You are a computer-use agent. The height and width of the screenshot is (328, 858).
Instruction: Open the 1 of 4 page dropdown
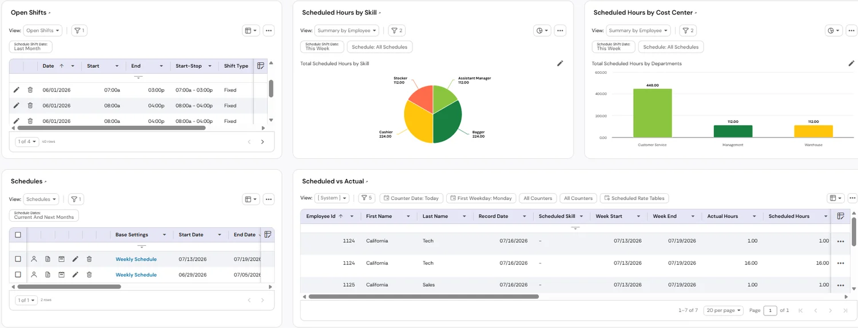pyautogui.click(x=27, y=142)
